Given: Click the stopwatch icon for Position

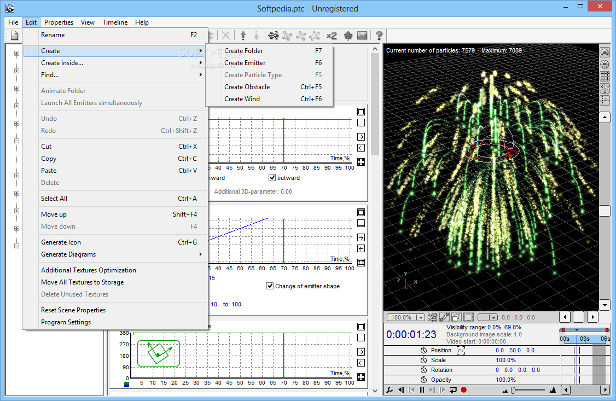Looking at the screenshot, I should coord(423,350).
